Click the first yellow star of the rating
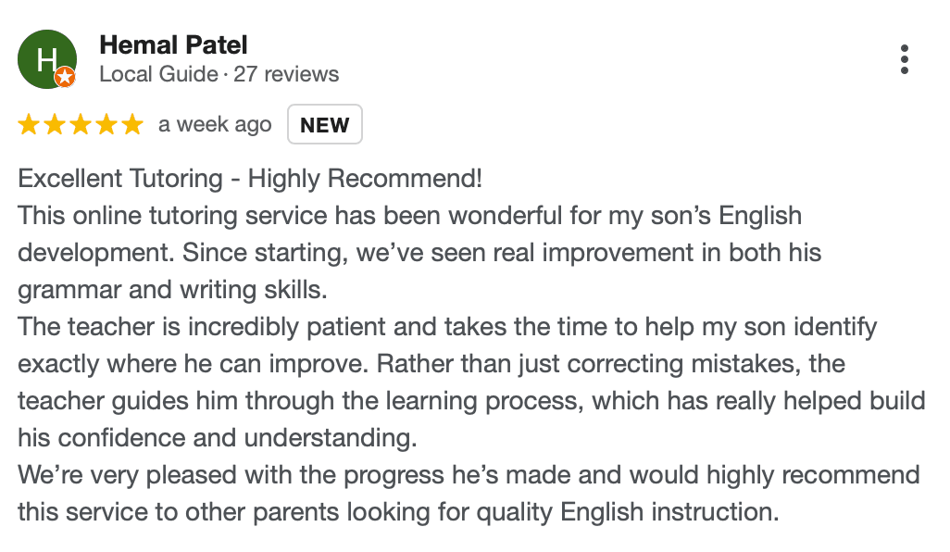The width and height of the screenshot is (950, 552). pyautogui.click(x=28, y=123)
